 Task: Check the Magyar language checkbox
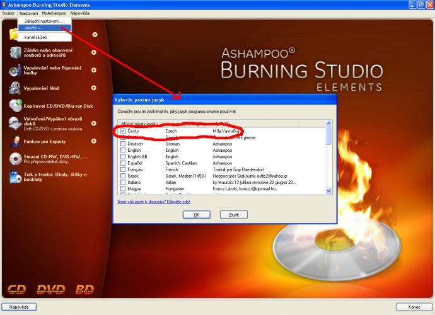(123, 188)
